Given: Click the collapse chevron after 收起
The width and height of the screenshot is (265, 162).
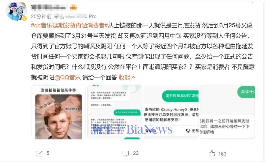Looking at the screenshot, I should click(x=133, y=78).
